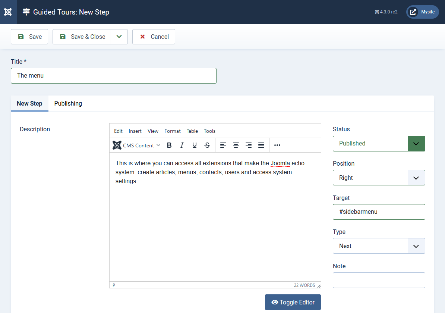Click the Joomla logo in top-left corner
The image size is (445, 313).
(8, 12)
